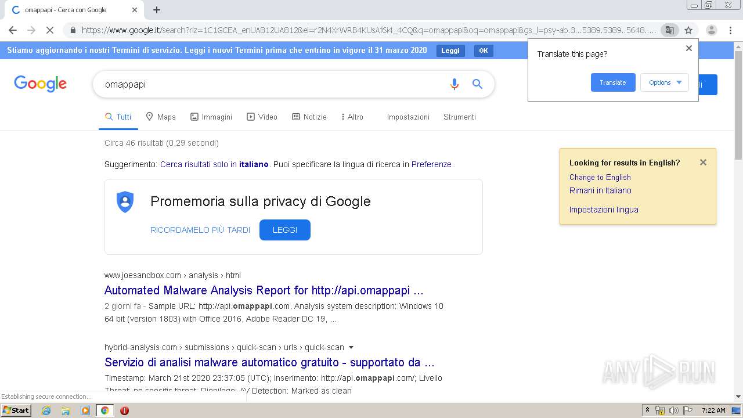Open Servizio di analisi malware result
Viewport: 743px width, 418px height.
(269, 362)
